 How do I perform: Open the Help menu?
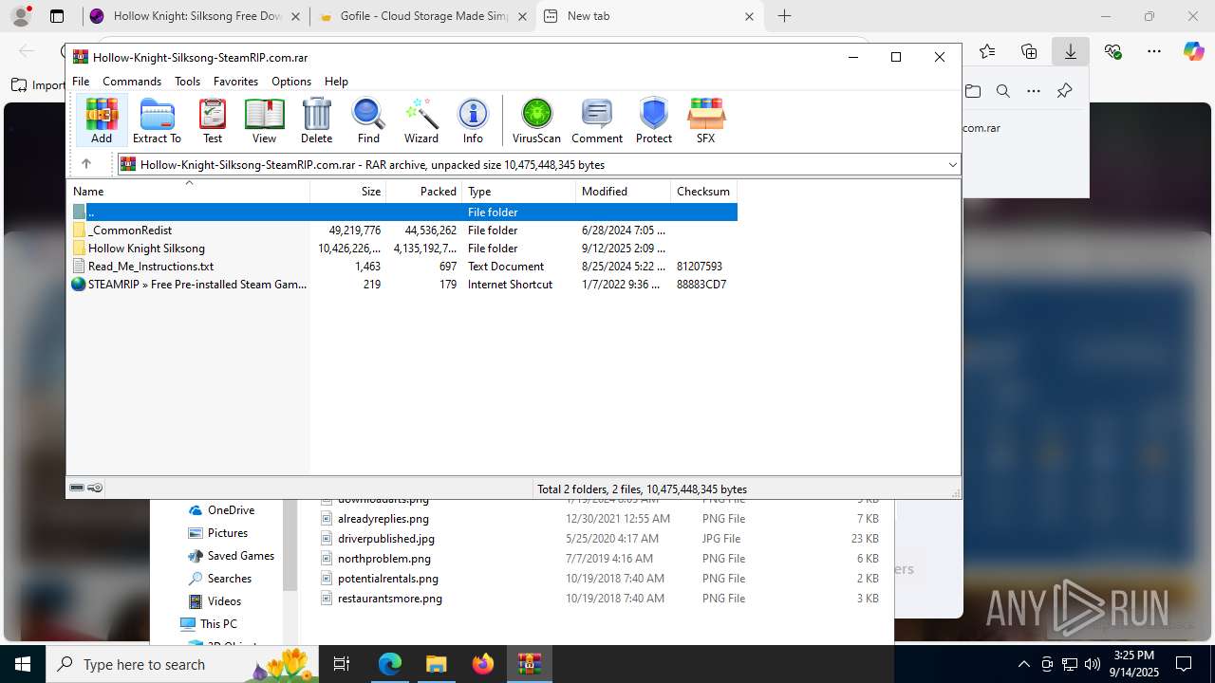pyautogui.click(x=336, y=82)
